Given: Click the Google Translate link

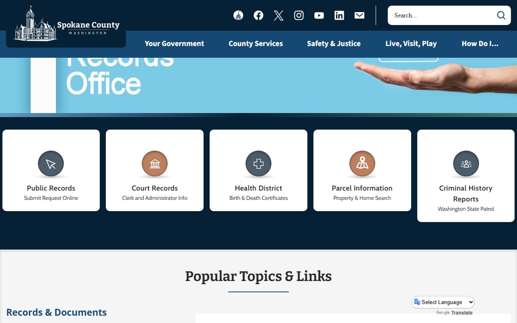Looking at the screenshot, I should 454,313.
